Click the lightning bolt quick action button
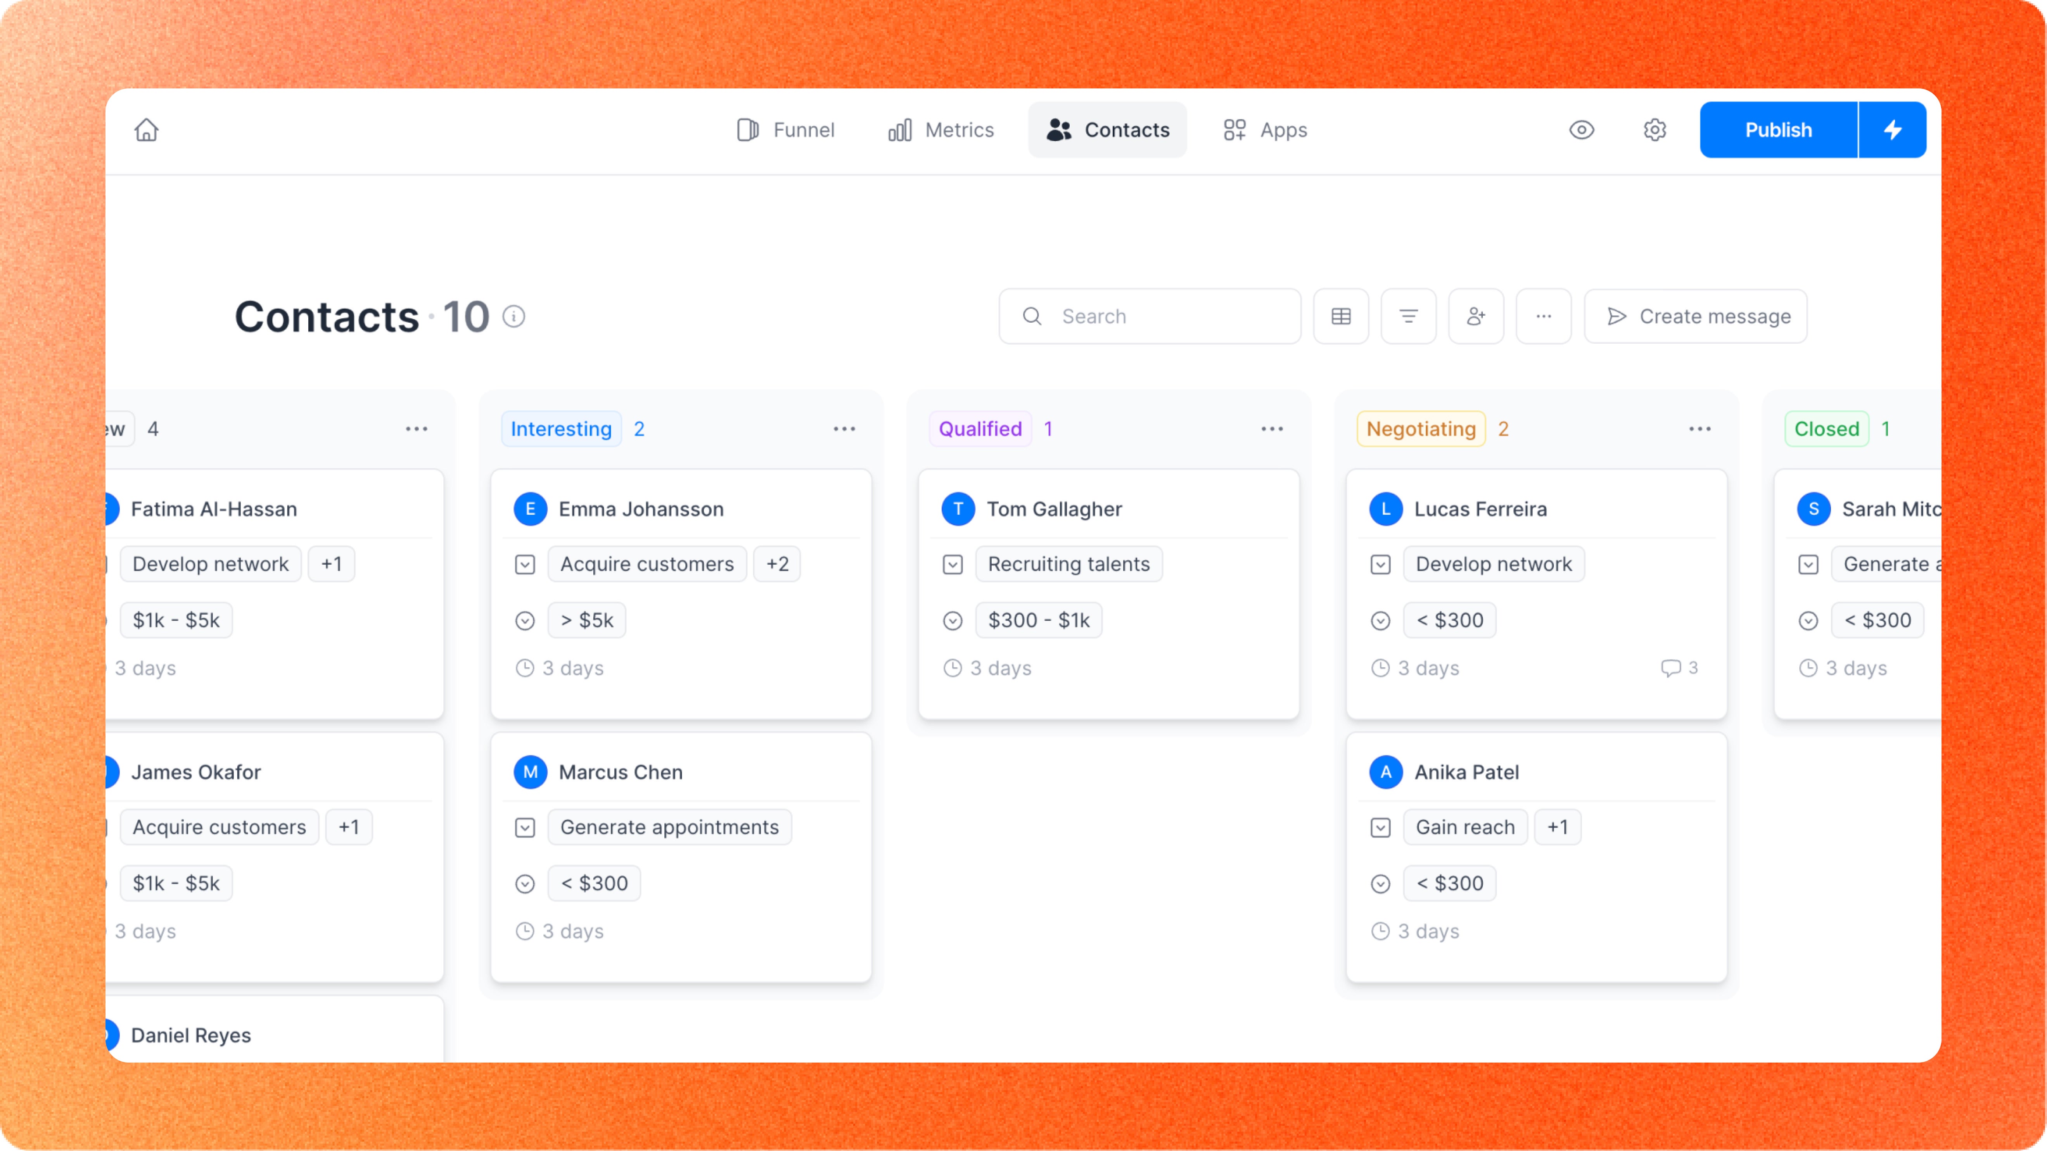Image resolution: width=2047 pixels, height=1151 pixels. click(x=1893, y=130)
